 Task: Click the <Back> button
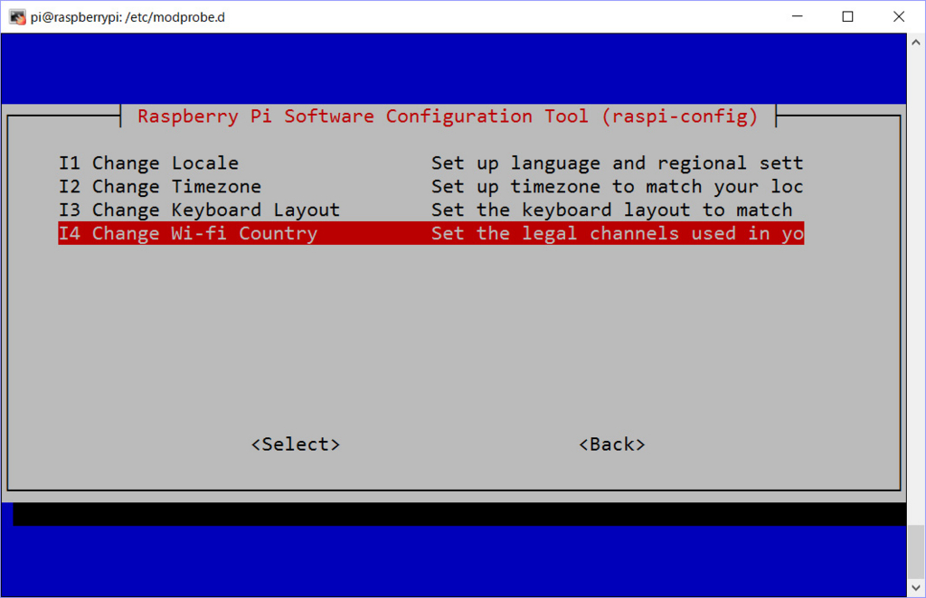click(x=612, y=444)
